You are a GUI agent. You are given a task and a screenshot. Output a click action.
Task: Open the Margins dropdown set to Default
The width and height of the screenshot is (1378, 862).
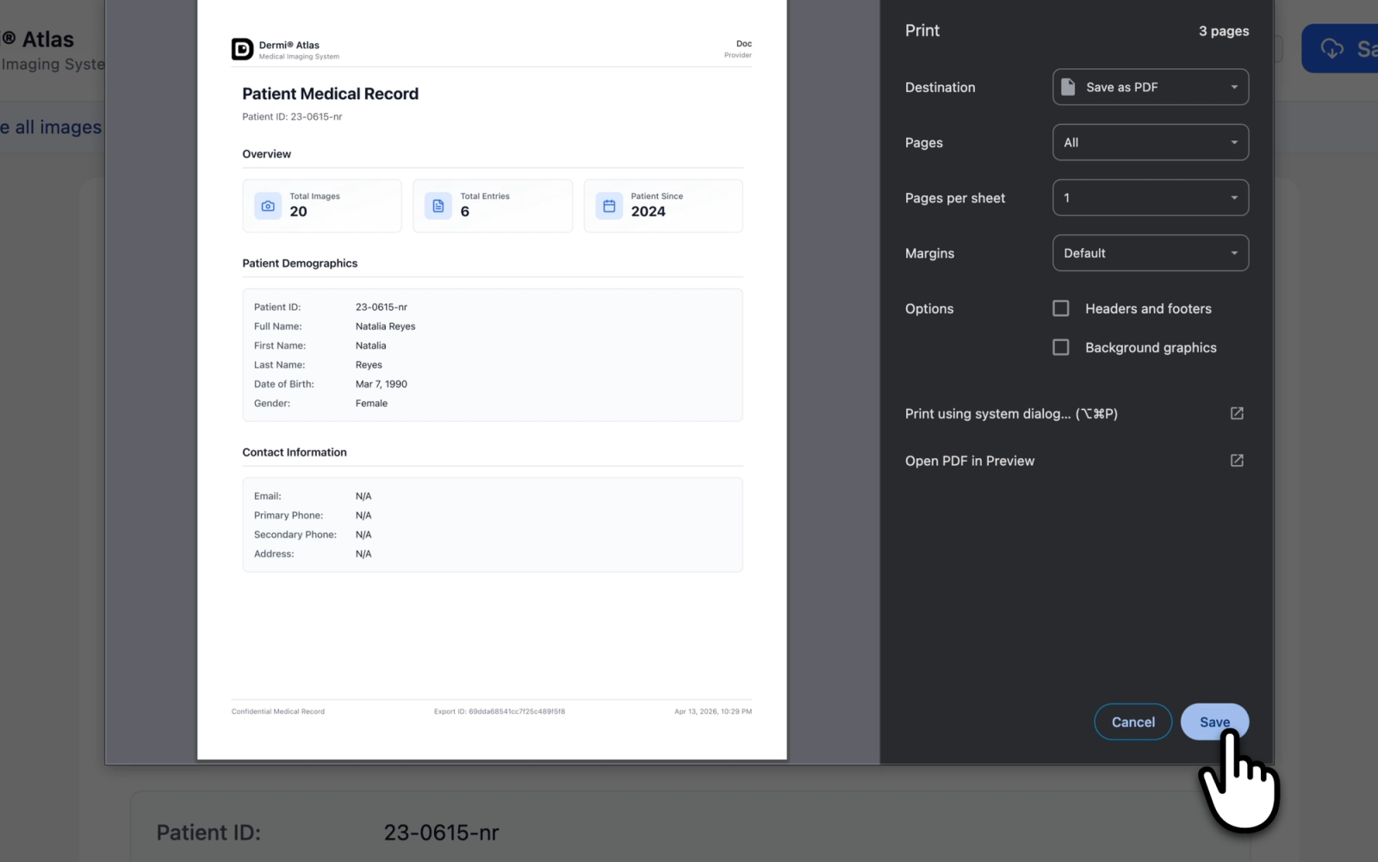point(1151,253)
